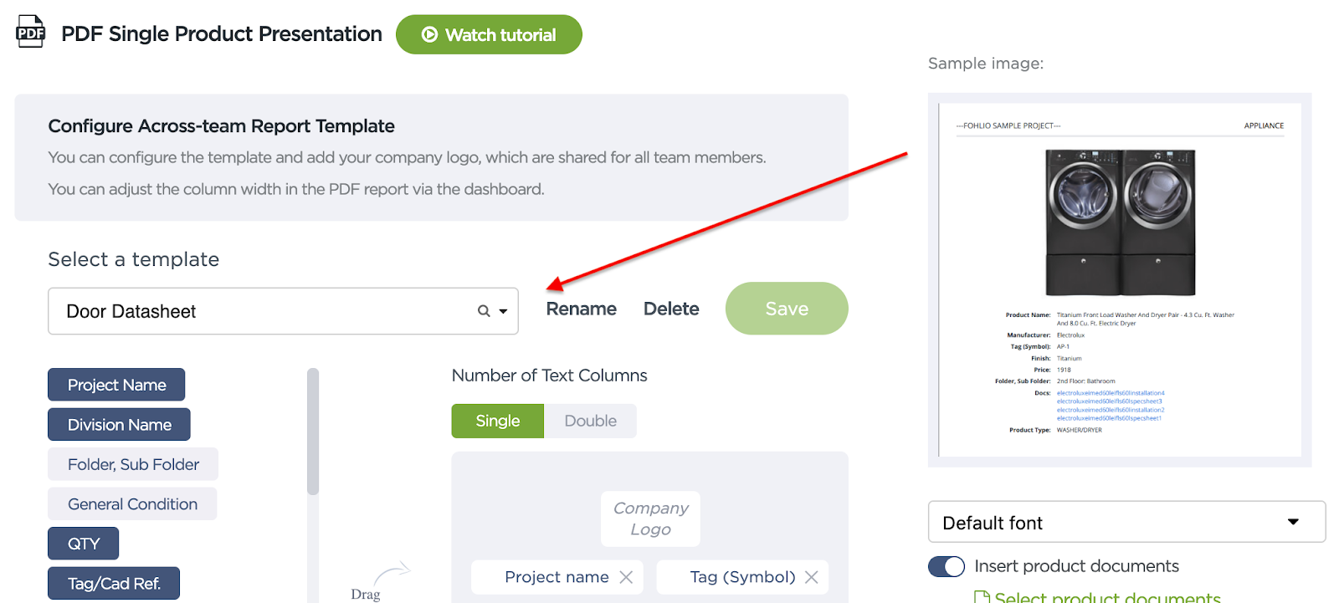Open the Default font dropdown
Viewport: 1339px width, 603px height.
pyautogui.click(x=1126, y=522)
